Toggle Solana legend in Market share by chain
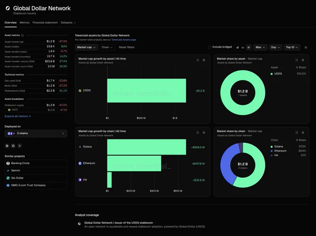 pos(277,147)
